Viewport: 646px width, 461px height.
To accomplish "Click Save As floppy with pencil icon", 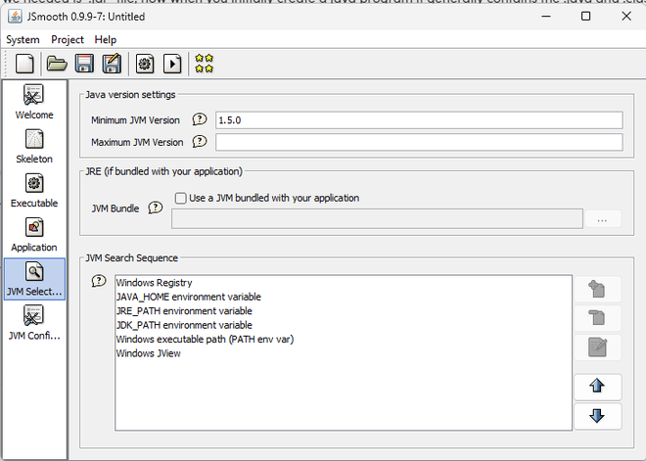I will [112, 64].
